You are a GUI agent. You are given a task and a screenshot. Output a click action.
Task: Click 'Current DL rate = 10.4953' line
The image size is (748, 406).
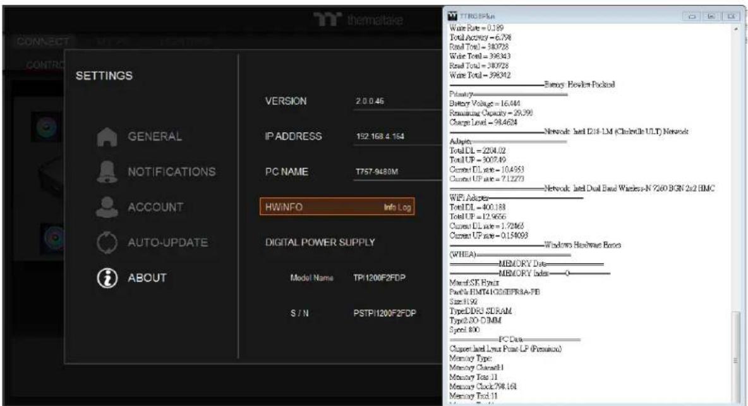[x=486, y=169]
